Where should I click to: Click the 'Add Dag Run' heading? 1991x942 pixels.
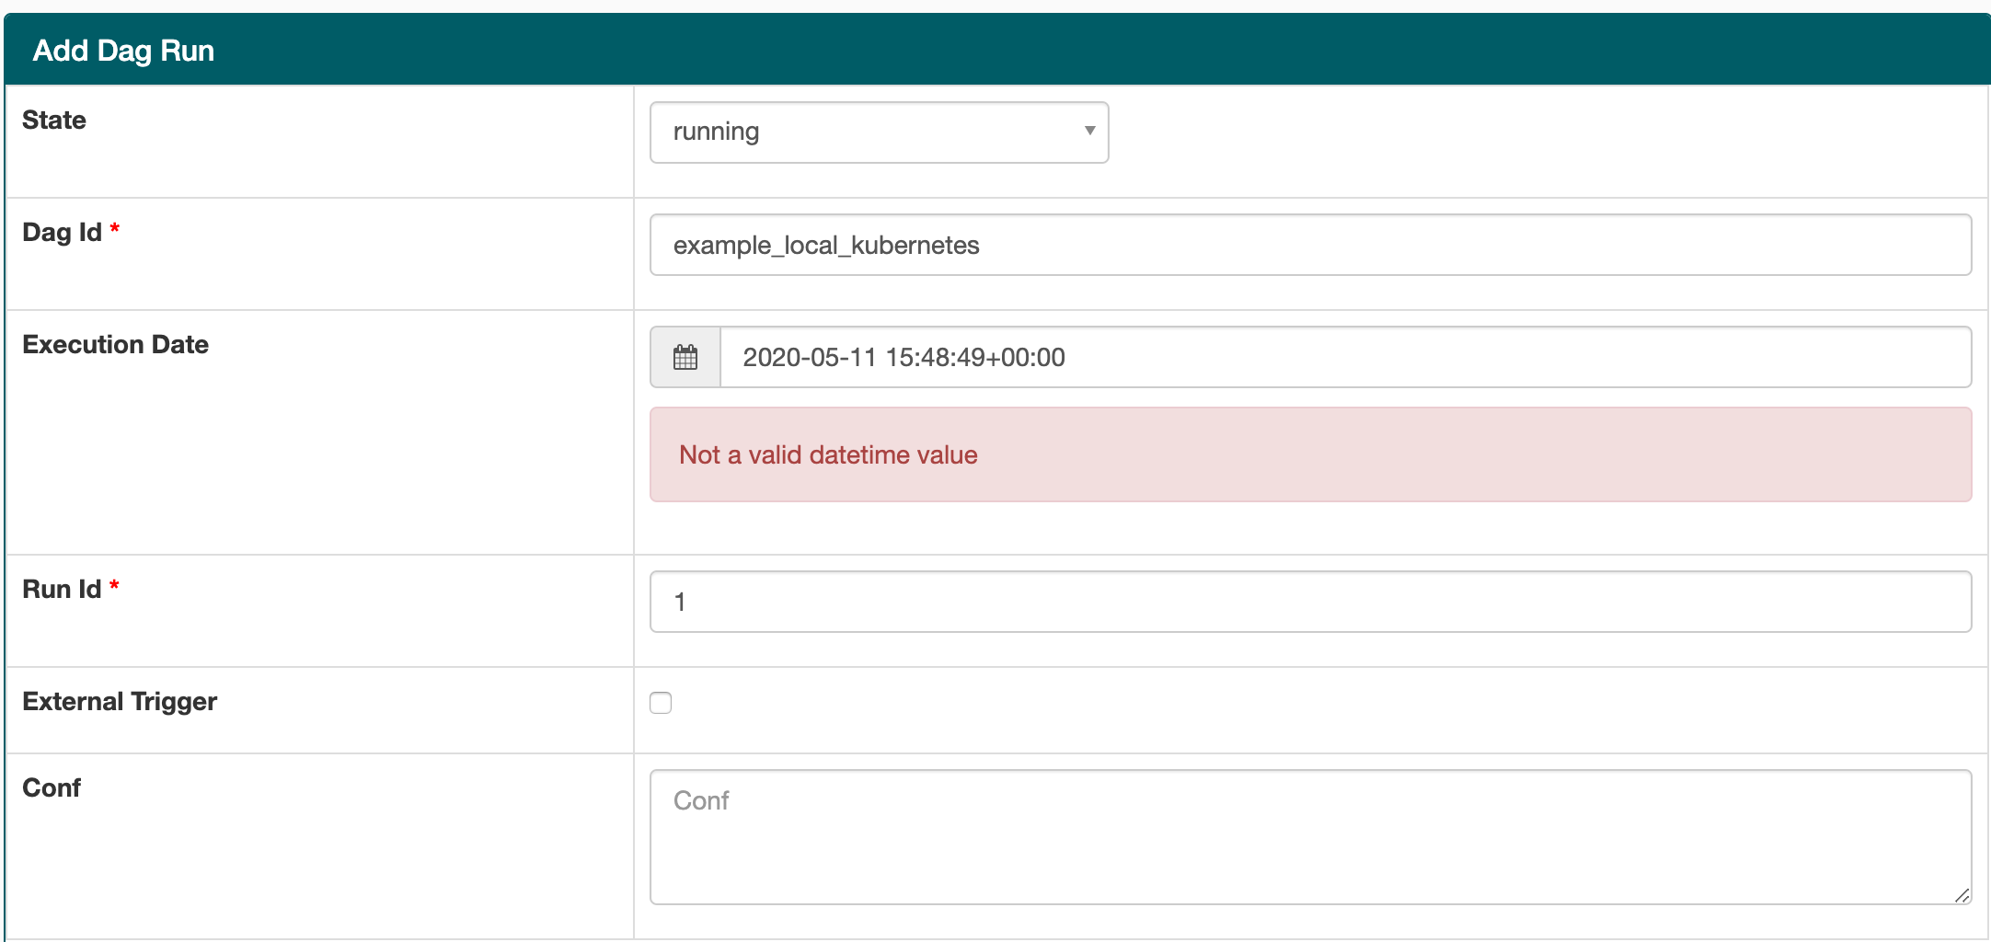click(123, 51)
